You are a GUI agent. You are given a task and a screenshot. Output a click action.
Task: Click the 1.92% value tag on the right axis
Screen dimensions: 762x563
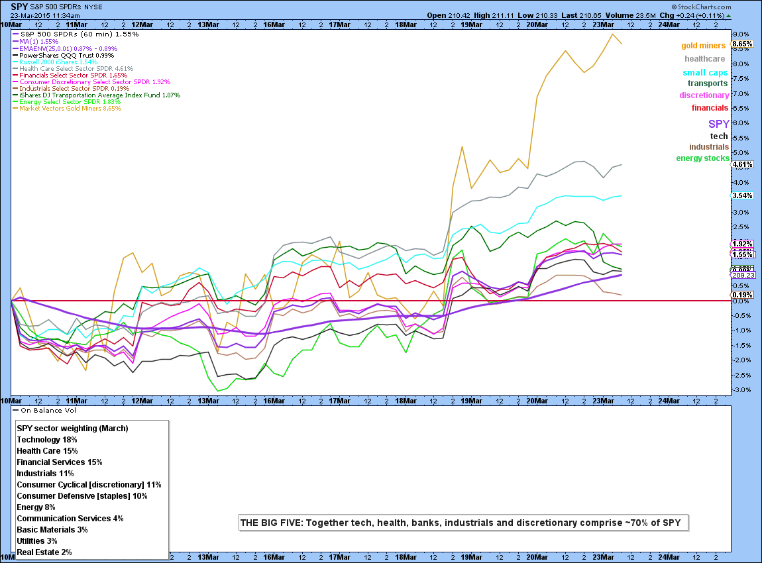743,244
